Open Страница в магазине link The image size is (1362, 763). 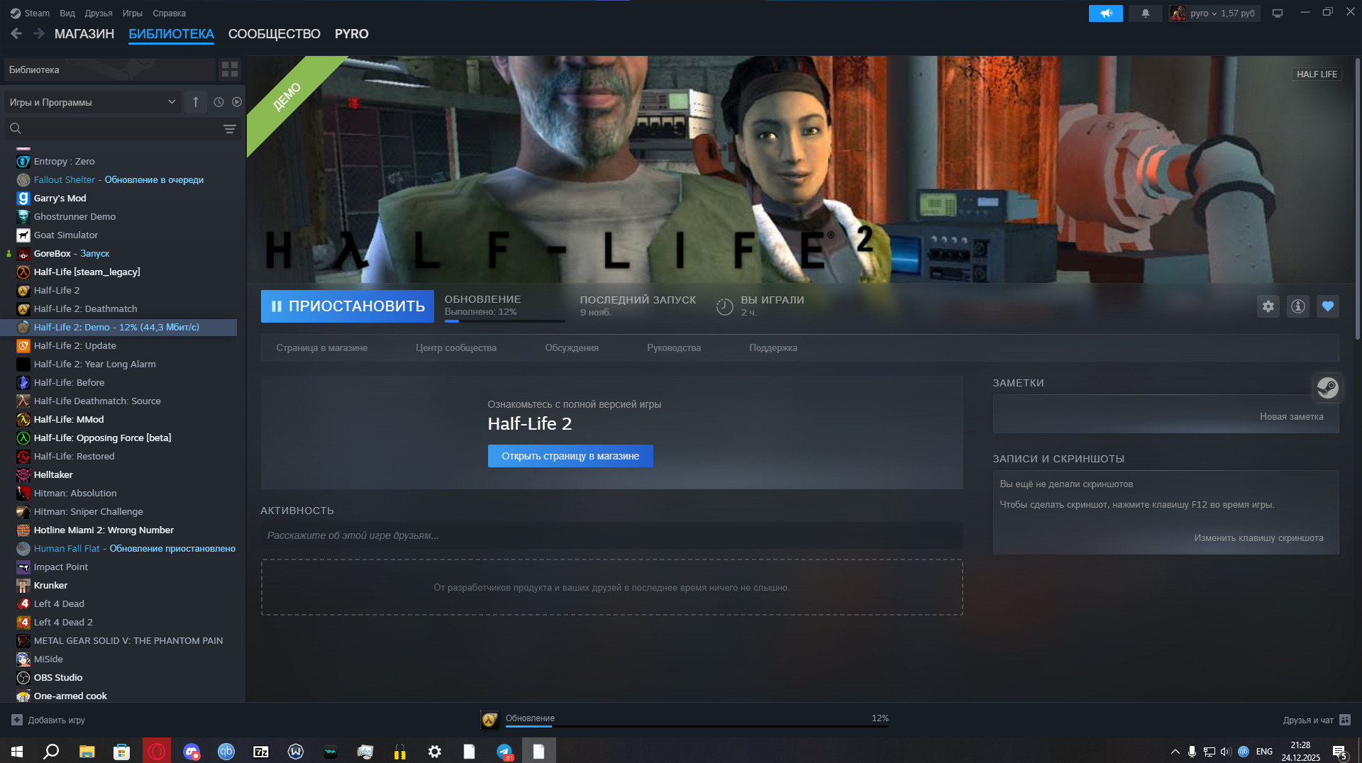coord(322,348)
